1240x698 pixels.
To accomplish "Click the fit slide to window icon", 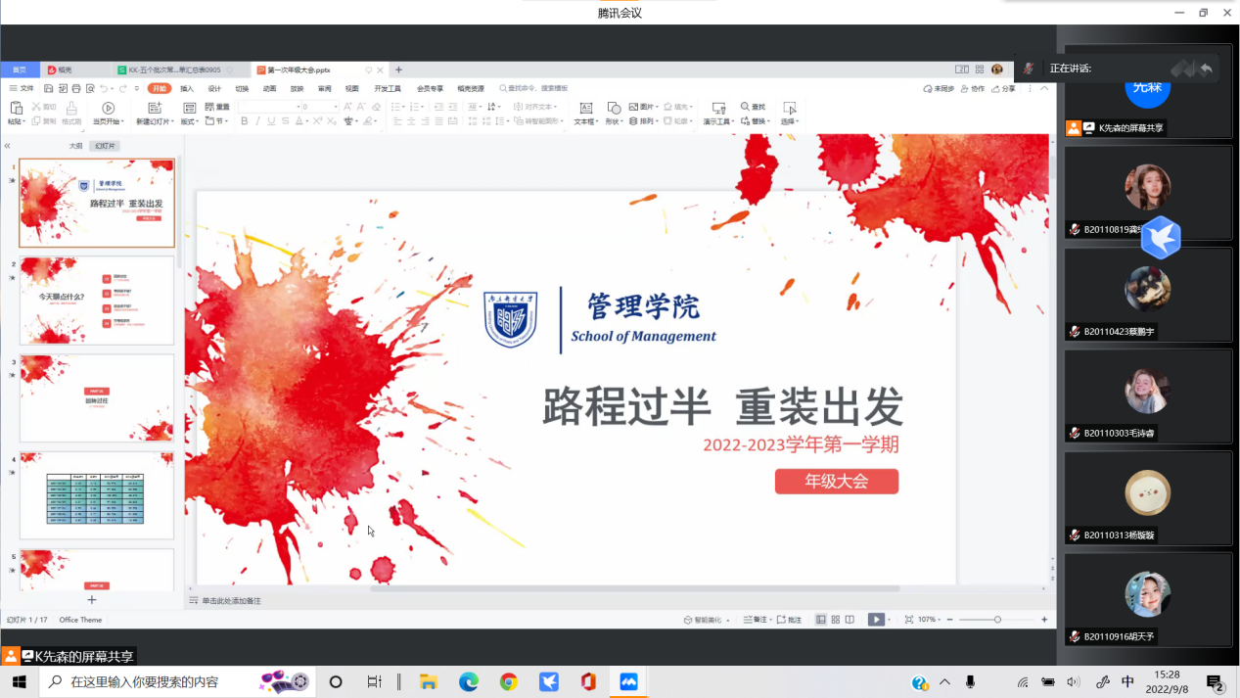I will pyautogui.click(x=909, y=620).
